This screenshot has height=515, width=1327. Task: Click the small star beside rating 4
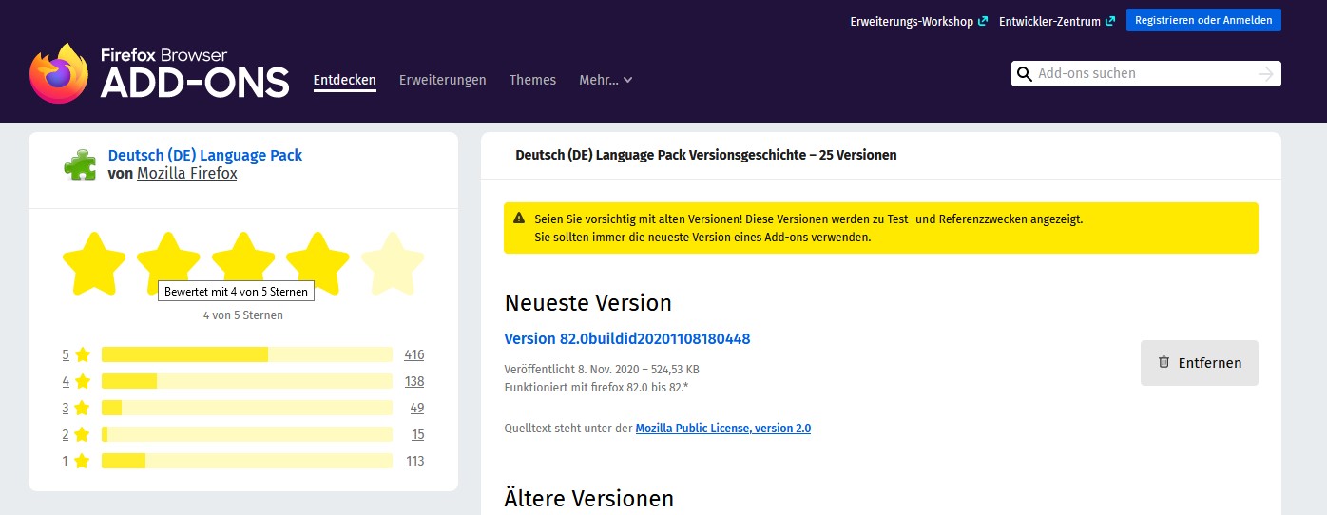(x=83, y=381)
